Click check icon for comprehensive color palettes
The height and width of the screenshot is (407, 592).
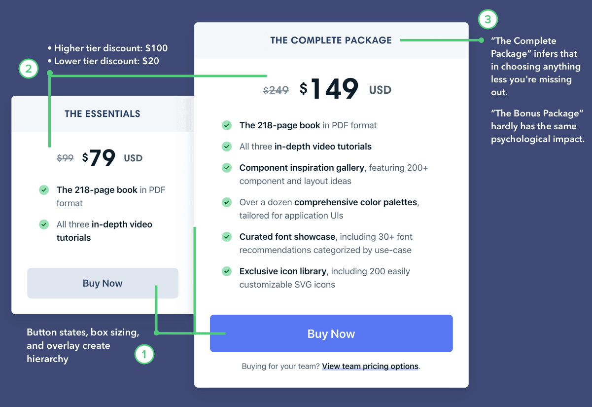(x=227, y=202)
